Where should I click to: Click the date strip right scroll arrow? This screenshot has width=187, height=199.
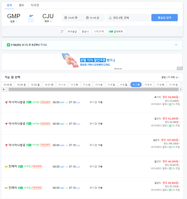click(181, 89)
